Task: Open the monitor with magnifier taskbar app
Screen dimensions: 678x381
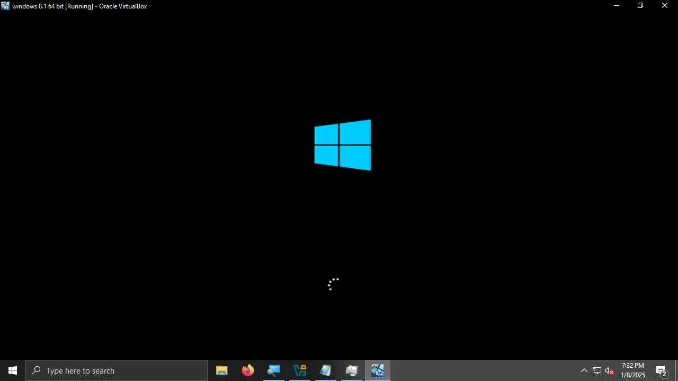Action: [x=274, y=370]
